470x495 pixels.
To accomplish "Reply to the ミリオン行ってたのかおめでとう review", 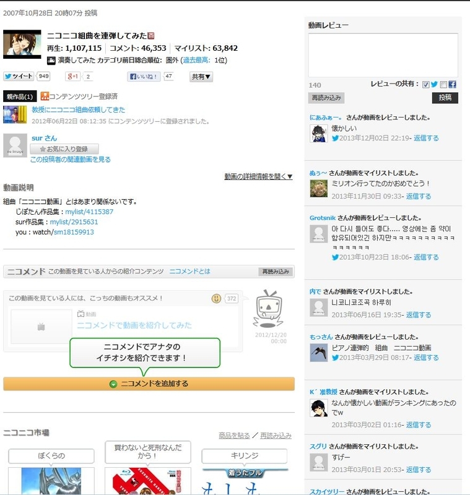I will 419,196.
